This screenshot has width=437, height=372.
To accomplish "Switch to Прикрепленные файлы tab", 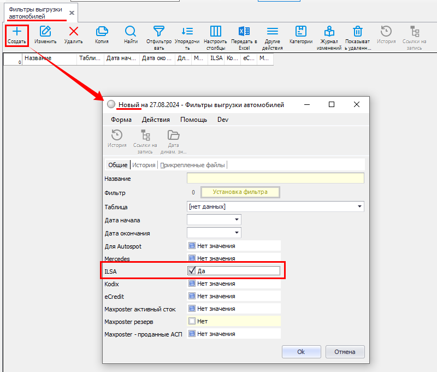I will [192, 165].
